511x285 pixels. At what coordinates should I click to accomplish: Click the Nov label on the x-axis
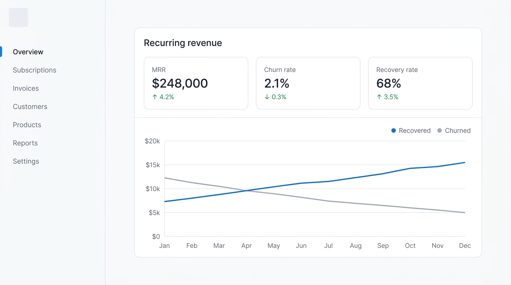437,246
